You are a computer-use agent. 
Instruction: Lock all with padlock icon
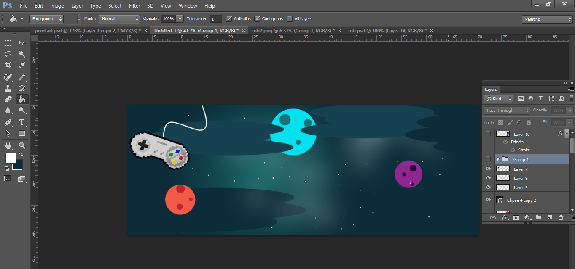click(x=529, y=122)
